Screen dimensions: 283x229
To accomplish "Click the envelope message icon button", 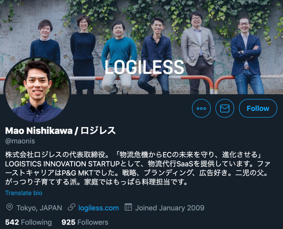I will 225,108.
